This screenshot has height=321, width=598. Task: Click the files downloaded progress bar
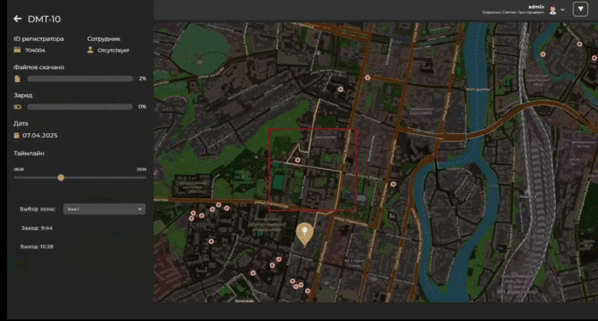tap(80, 79)
